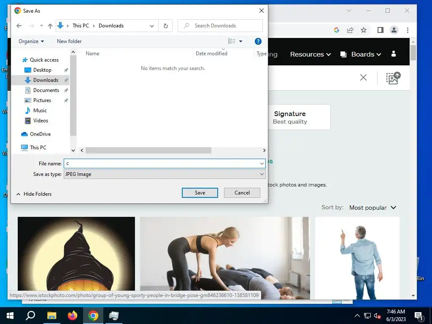Launch Firefox from the taskbar

click(x=73, y=316)
